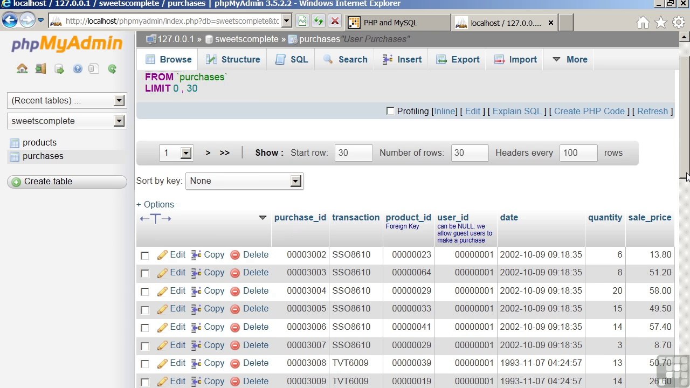The width and height of the screenshot is (690, 388).
Task: Open the sweetscomplete database dropdown
Action: point(67,121)
